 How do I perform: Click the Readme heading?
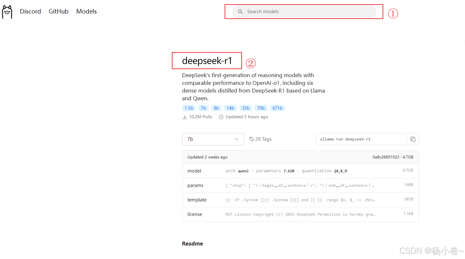(x=192, y=244)
